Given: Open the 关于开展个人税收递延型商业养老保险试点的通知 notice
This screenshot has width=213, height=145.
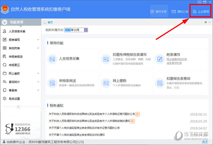Looking at the screenshot, I should (77, 135).
